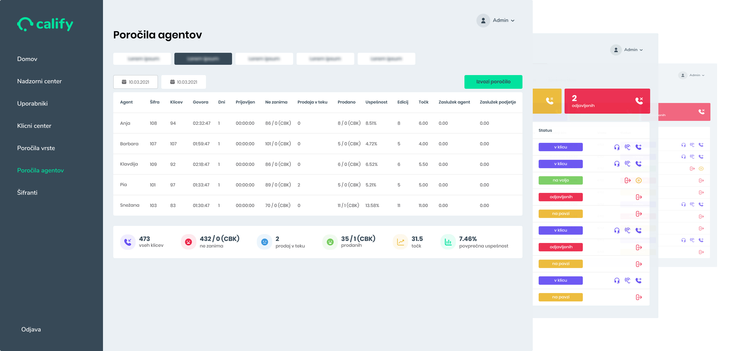This screenshot has height=351, width=737.
Task: Click the green smiley icon next to 'prodanih'
Action: point(330,242)
